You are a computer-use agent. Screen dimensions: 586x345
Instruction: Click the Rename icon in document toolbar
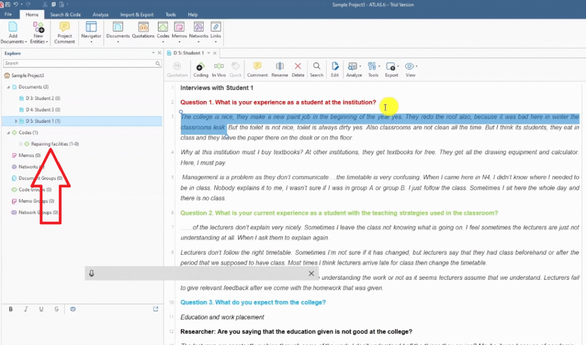279,69
